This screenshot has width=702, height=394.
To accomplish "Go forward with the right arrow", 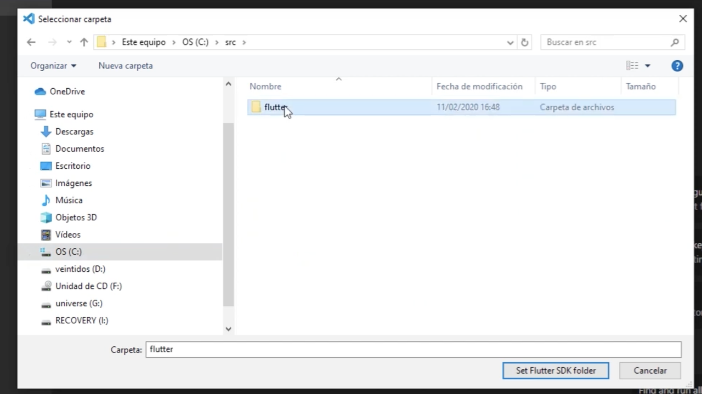I will click(52, 42).
